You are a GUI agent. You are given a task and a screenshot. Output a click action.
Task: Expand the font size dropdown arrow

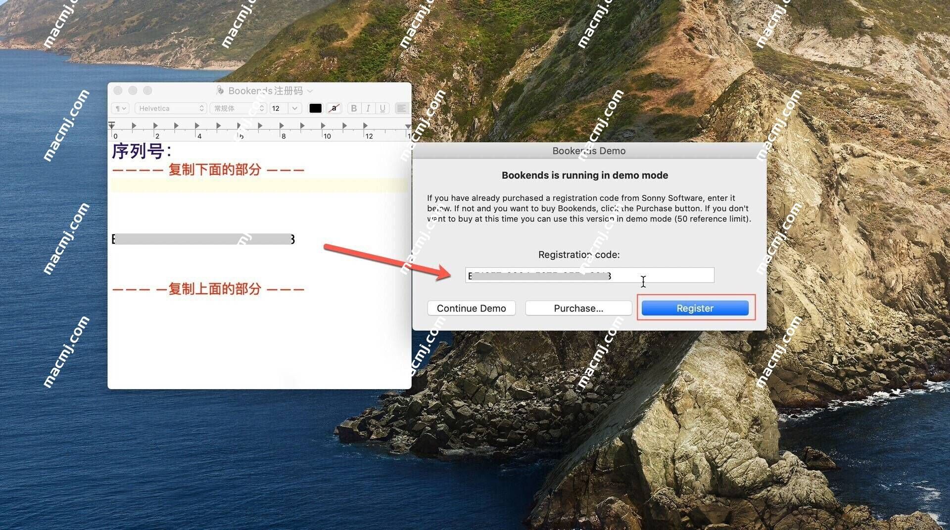[295, 108]
